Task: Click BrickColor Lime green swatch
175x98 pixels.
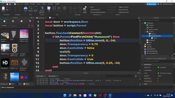Action: (x=158, y=68)
